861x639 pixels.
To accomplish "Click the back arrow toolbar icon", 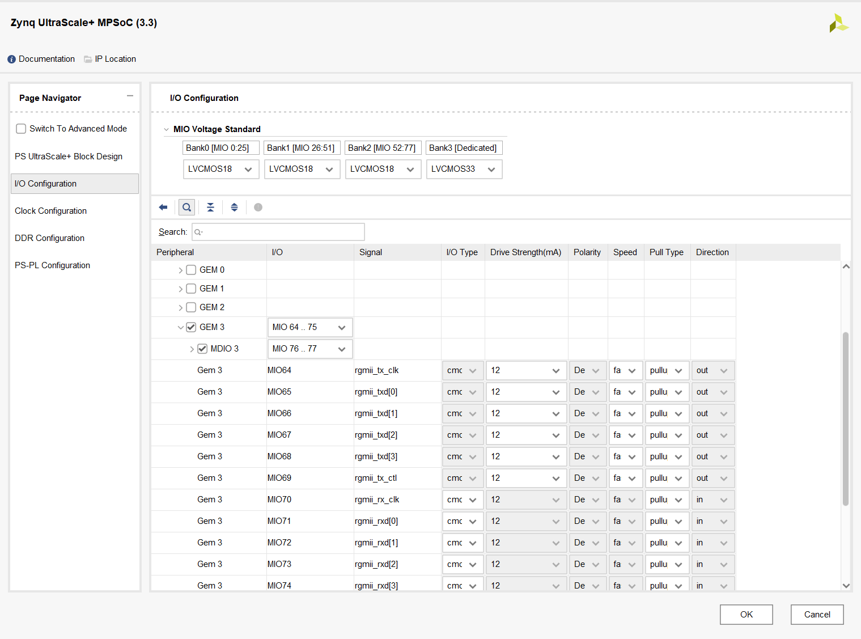I will pos(163,208).
